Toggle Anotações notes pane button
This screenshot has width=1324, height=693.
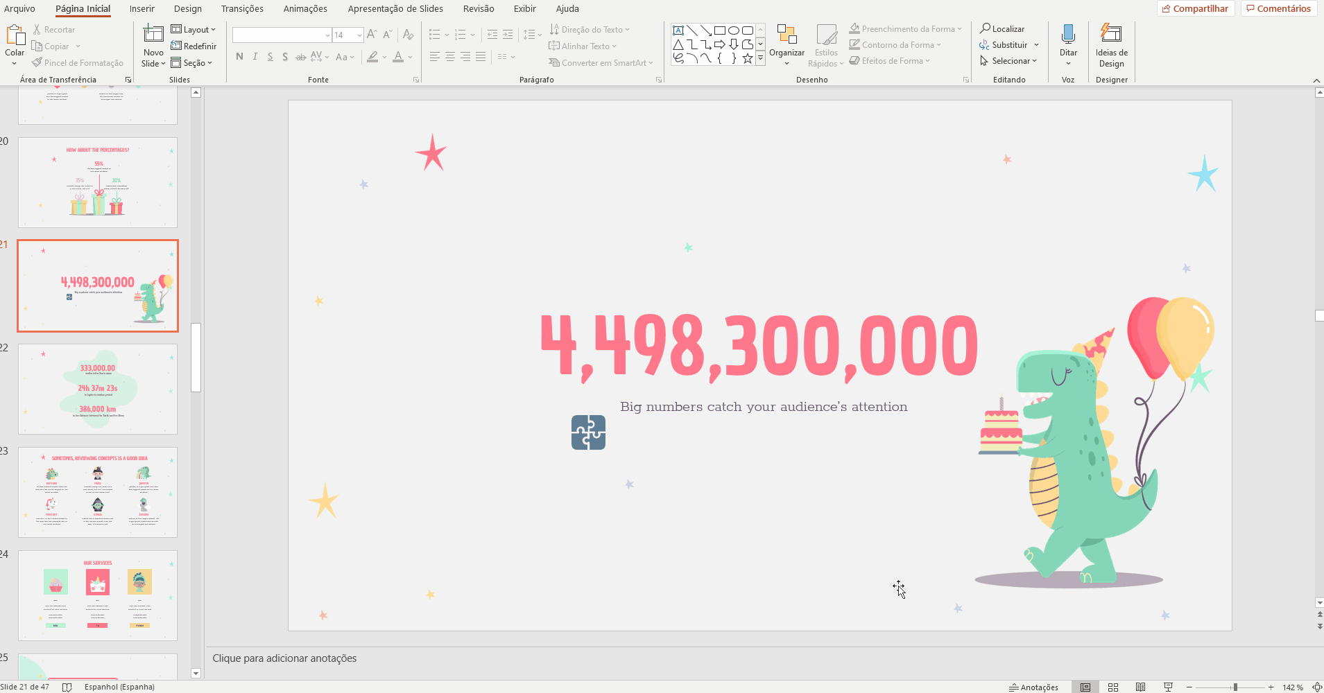pyautogui.click(x=1033, y=687)
